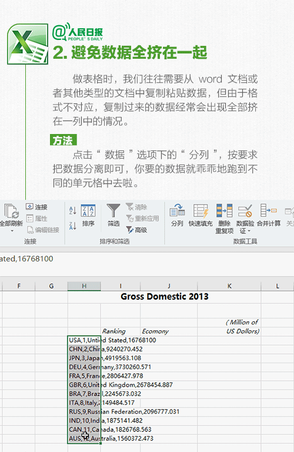Click the 清除 clear filter button
This screenshot has height=452, width=294.
click(136, 207)
